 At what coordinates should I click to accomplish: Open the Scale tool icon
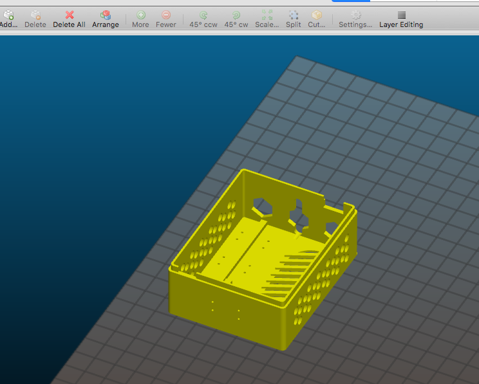pos(267,15)
